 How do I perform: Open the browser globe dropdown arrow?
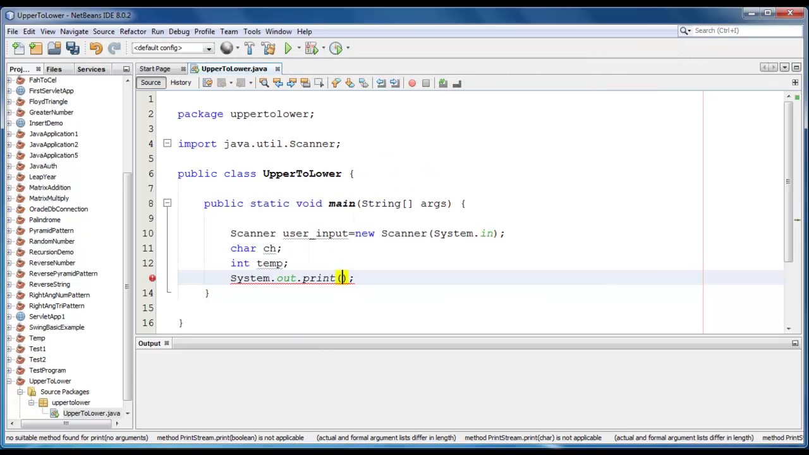[238, 48]
